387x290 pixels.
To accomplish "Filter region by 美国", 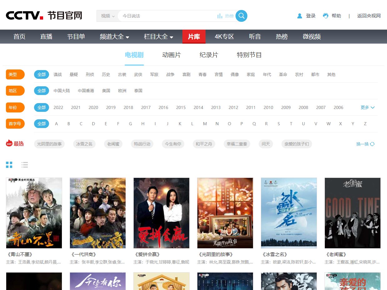I will 106,91.
